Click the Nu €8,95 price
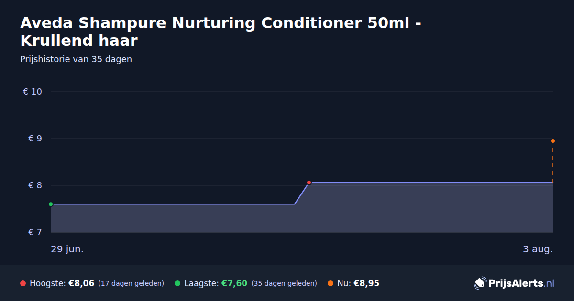The height and width of the screenshot is (301, 574). [x=366, y=283]
